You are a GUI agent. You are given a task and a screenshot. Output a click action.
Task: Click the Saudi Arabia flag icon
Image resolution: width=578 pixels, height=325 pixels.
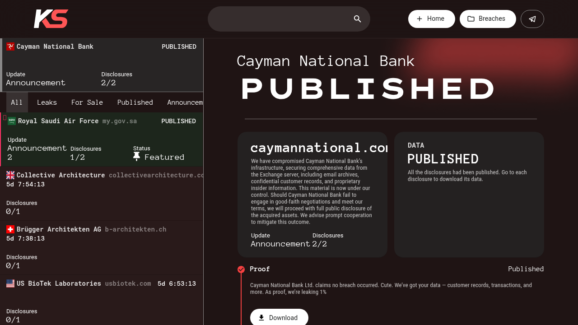pos(12,121)
